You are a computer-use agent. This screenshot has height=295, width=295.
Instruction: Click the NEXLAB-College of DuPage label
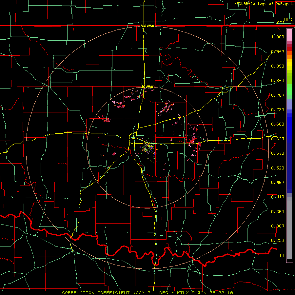pos(264,4)
